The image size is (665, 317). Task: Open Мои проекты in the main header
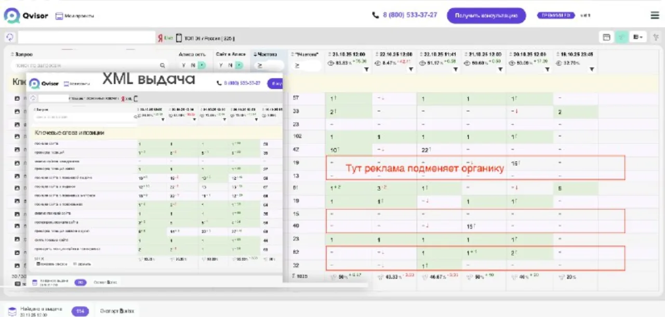click(75, 16)
